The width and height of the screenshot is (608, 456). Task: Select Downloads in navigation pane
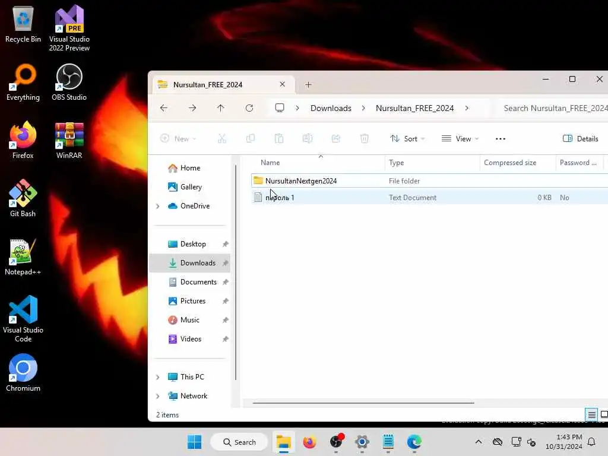(190, 263)
